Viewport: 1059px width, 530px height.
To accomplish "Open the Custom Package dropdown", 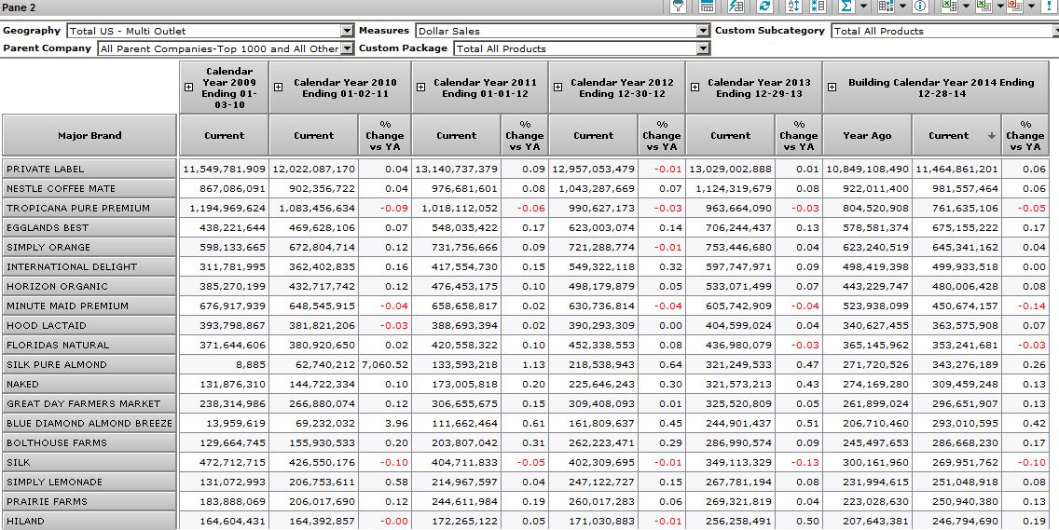I will 703,48.
